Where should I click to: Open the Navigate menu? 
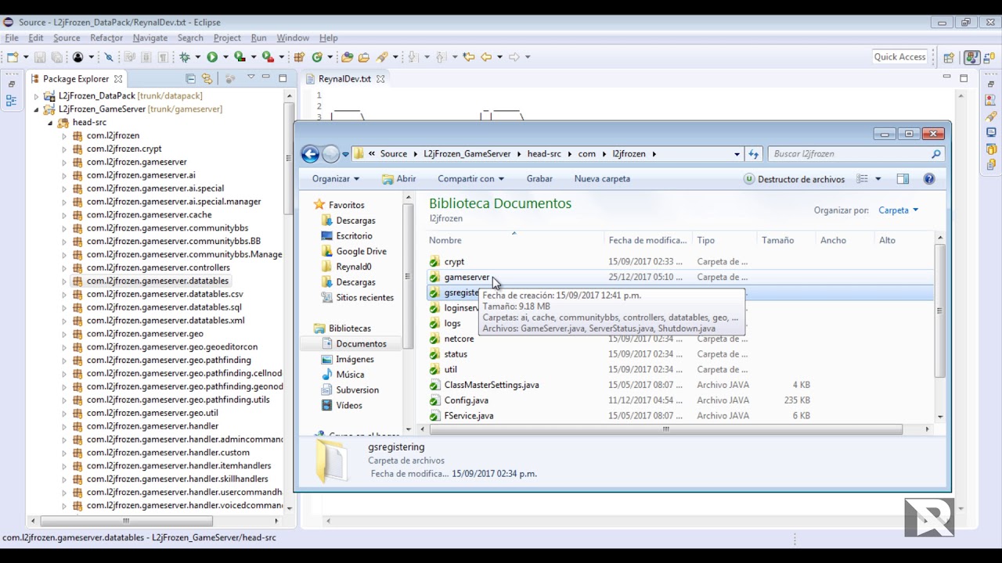pos(150,38)
